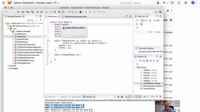Screen dimensions: 200x112
Task: Click the Search flashlight icon in toolbar
Action: tap(50, 12)
